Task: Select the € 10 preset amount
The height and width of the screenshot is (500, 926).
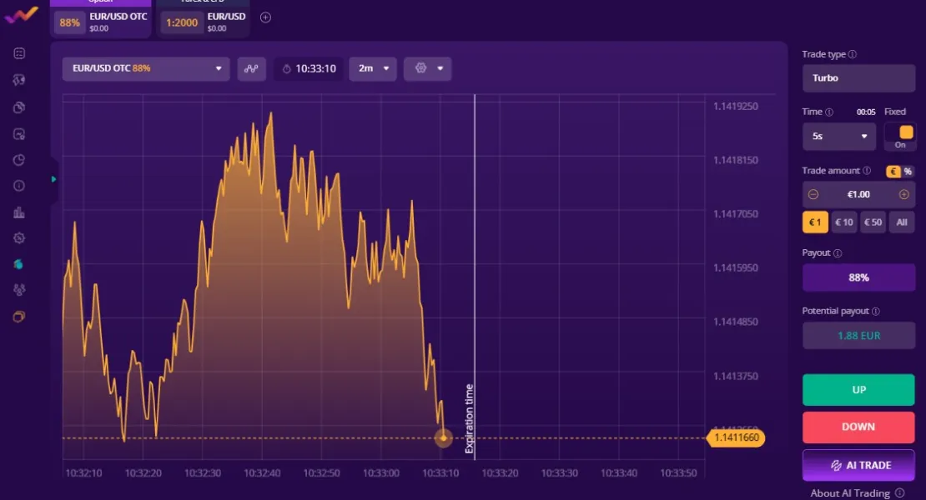Action: 844,222
